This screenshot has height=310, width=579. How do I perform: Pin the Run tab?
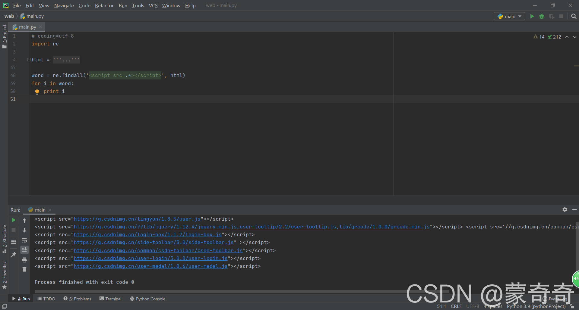(14, 255)
